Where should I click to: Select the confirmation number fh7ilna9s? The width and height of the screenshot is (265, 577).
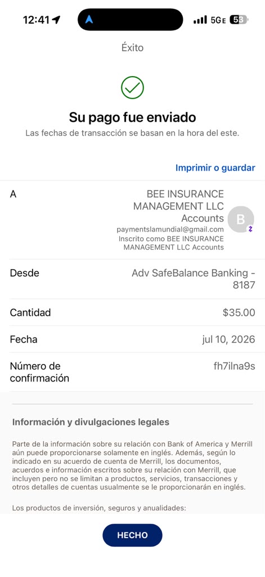point(234,366)
